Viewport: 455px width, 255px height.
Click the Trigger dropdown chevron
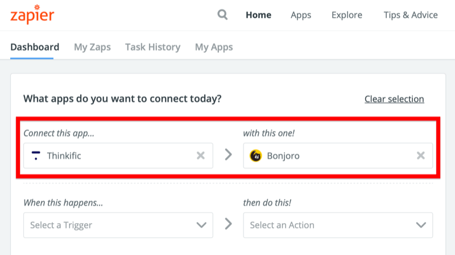201,225
